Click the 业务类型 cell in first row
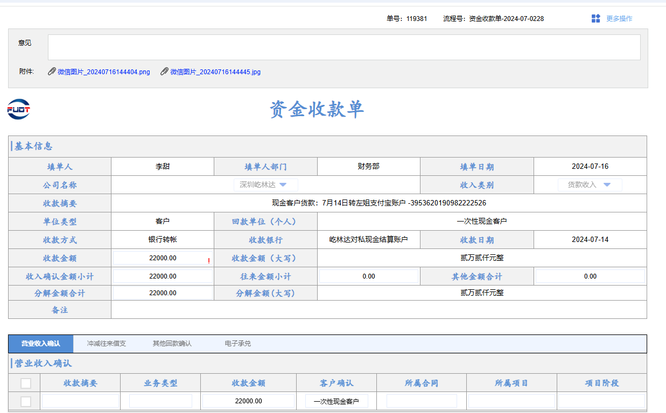 [160, 401]
